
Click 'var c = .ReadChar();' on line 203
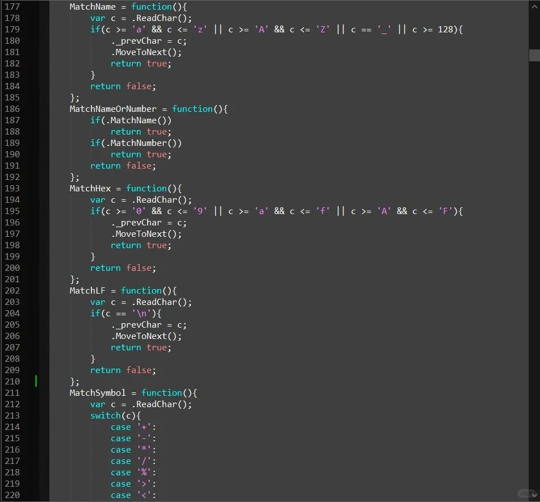click(x=141, y=302)
